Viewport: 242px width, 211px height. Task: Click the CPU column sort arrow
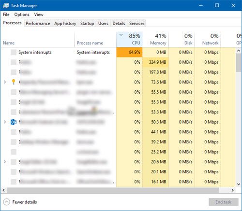click(121, 35)
